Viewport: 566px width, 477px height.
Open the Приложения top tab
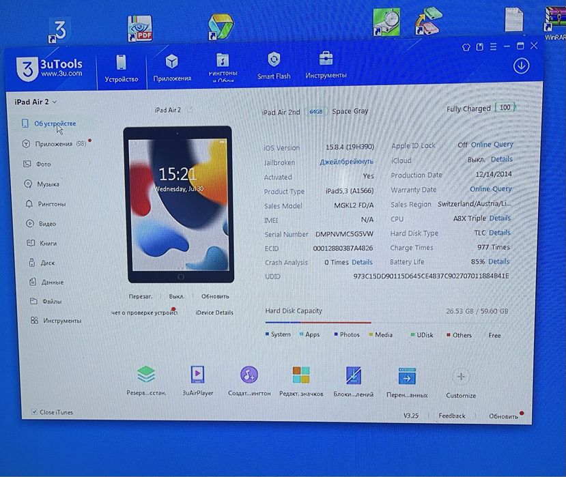coord(172,68)
